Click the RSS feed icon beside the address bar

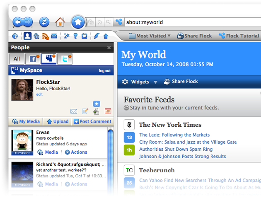pos(100,22)
